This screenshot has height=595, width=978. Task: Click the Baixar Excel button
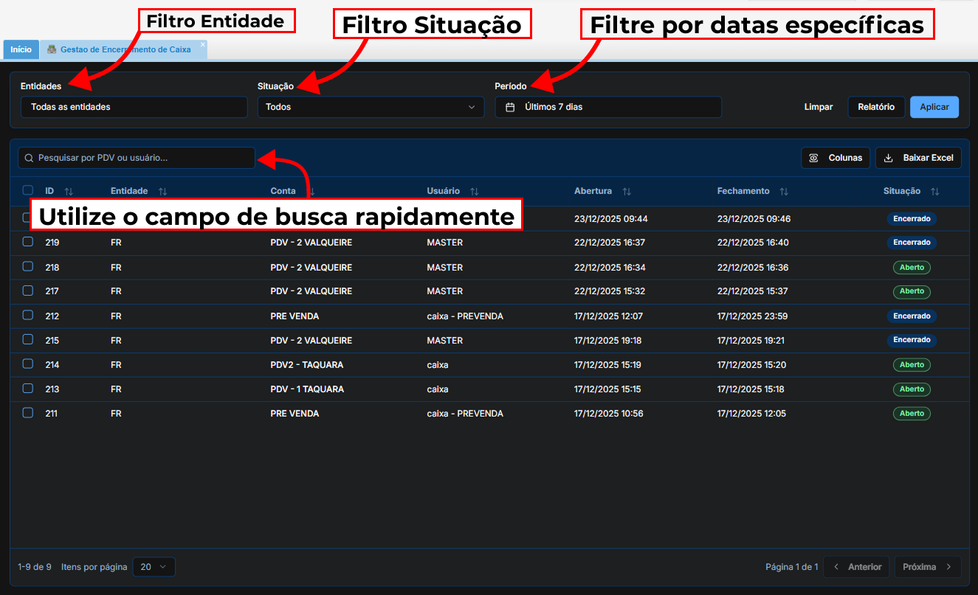[x=918, y=158]
